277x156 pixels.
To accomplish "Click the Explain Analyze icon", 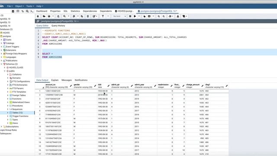I will click(149, 16).
